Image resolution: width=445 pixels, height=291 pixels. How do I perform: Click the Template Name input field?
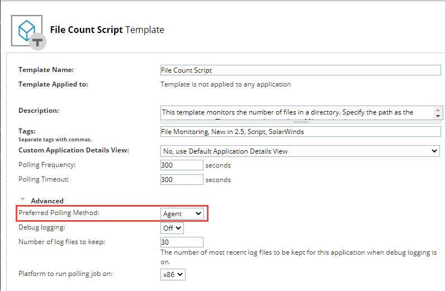(300, 70)
